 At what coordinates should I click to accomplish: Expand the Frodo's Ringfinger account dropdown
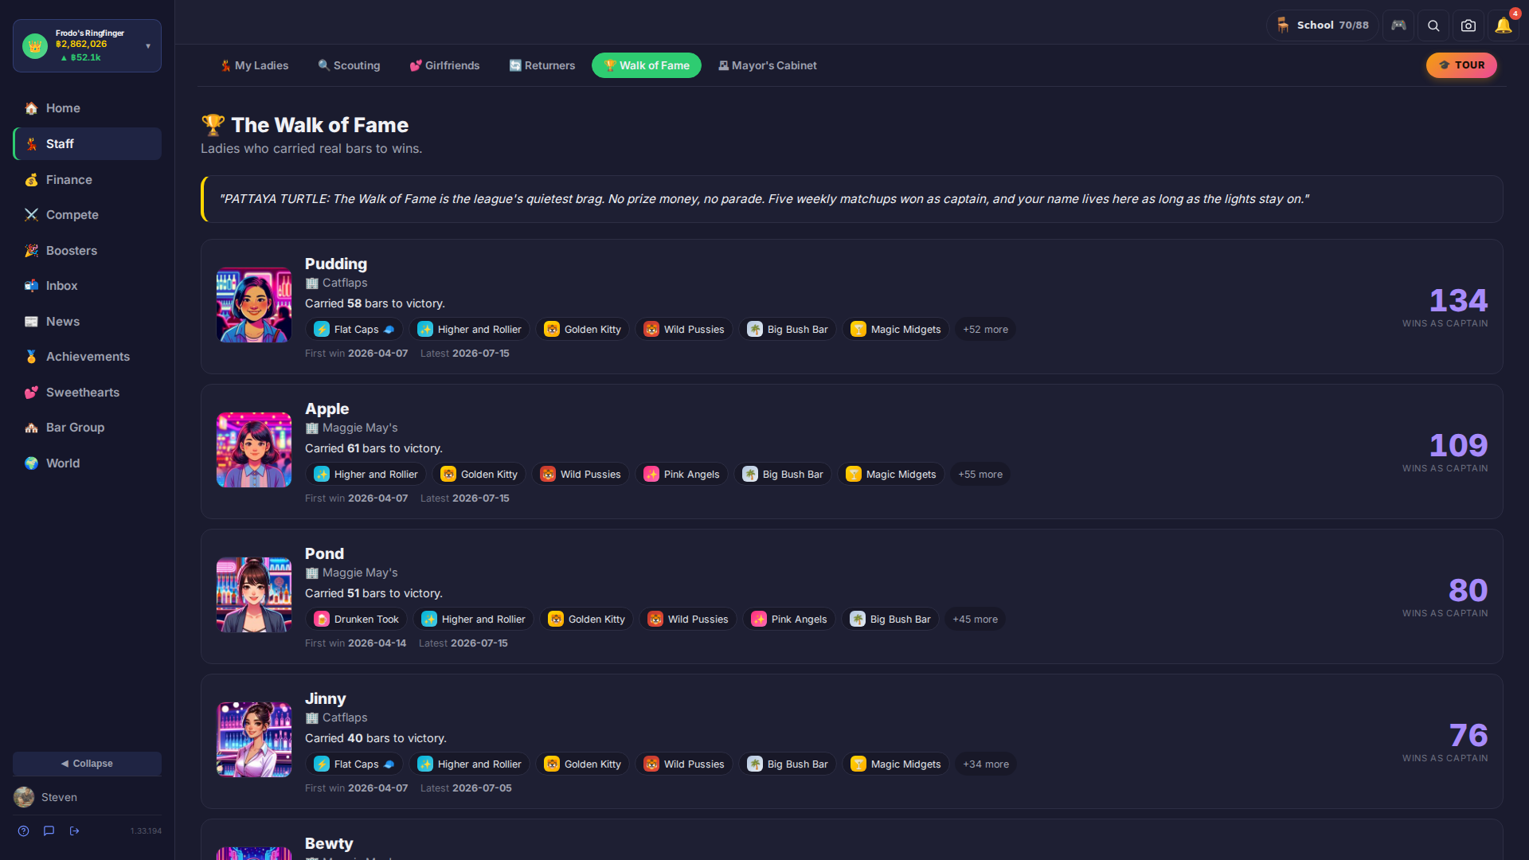coord(87,45)
